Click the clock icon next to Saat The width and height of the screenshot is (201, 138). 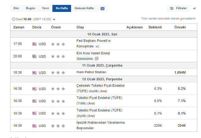(x=13, y=19)
